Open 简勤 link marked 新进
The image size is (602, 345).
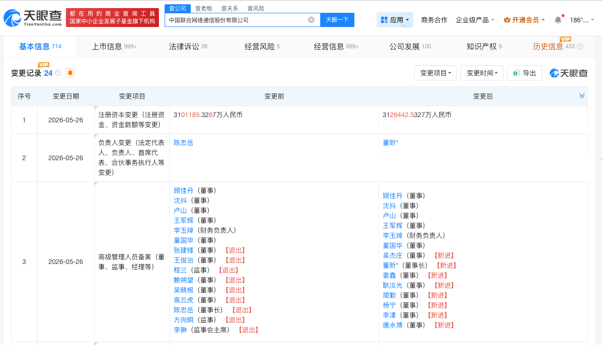coord(389,295)
